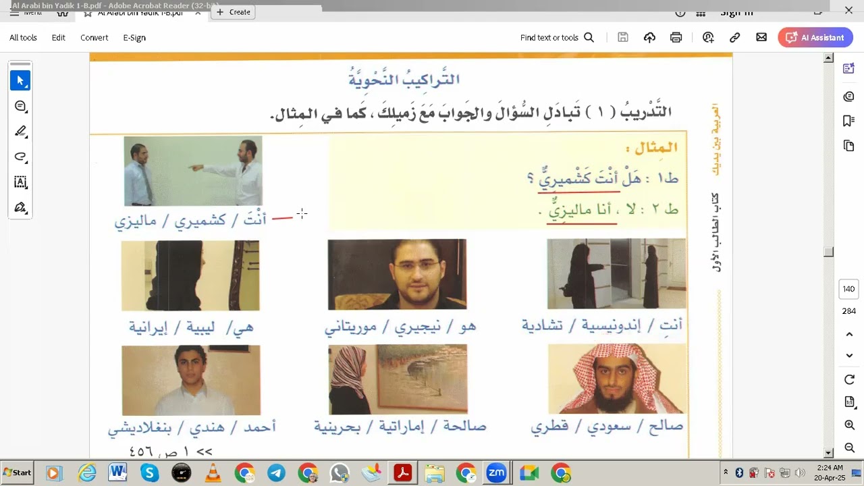This screenshot has width=864, height=486.
Task: Share the PDF with others icon
Action: click(708, 38)
